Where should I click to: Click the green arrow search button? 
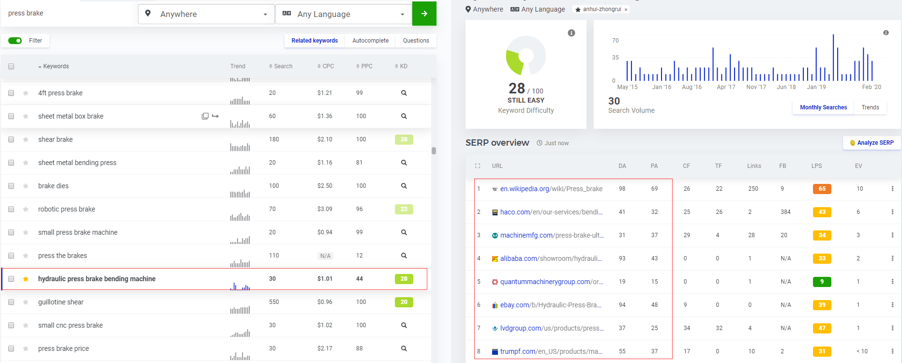tap(424, 14)
